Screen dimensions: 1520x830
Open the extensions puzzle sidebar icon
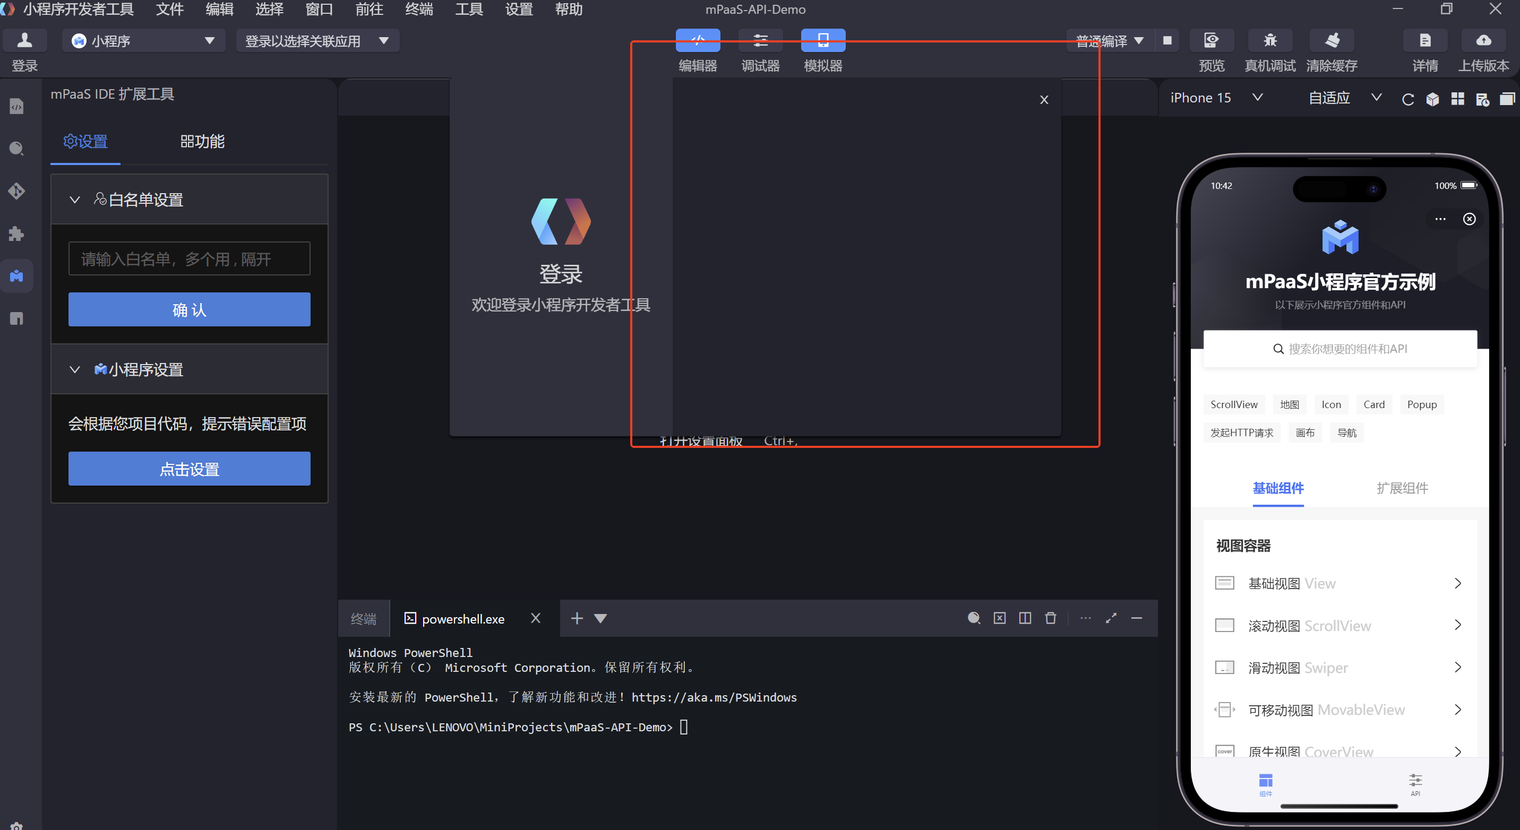[x=16, y=234]
